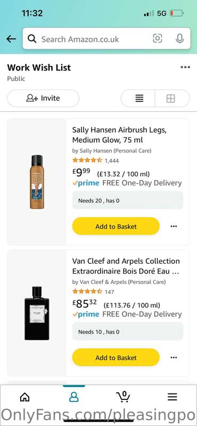Switch to list view layout
The image size is (197, 426).
click(138, 99)
